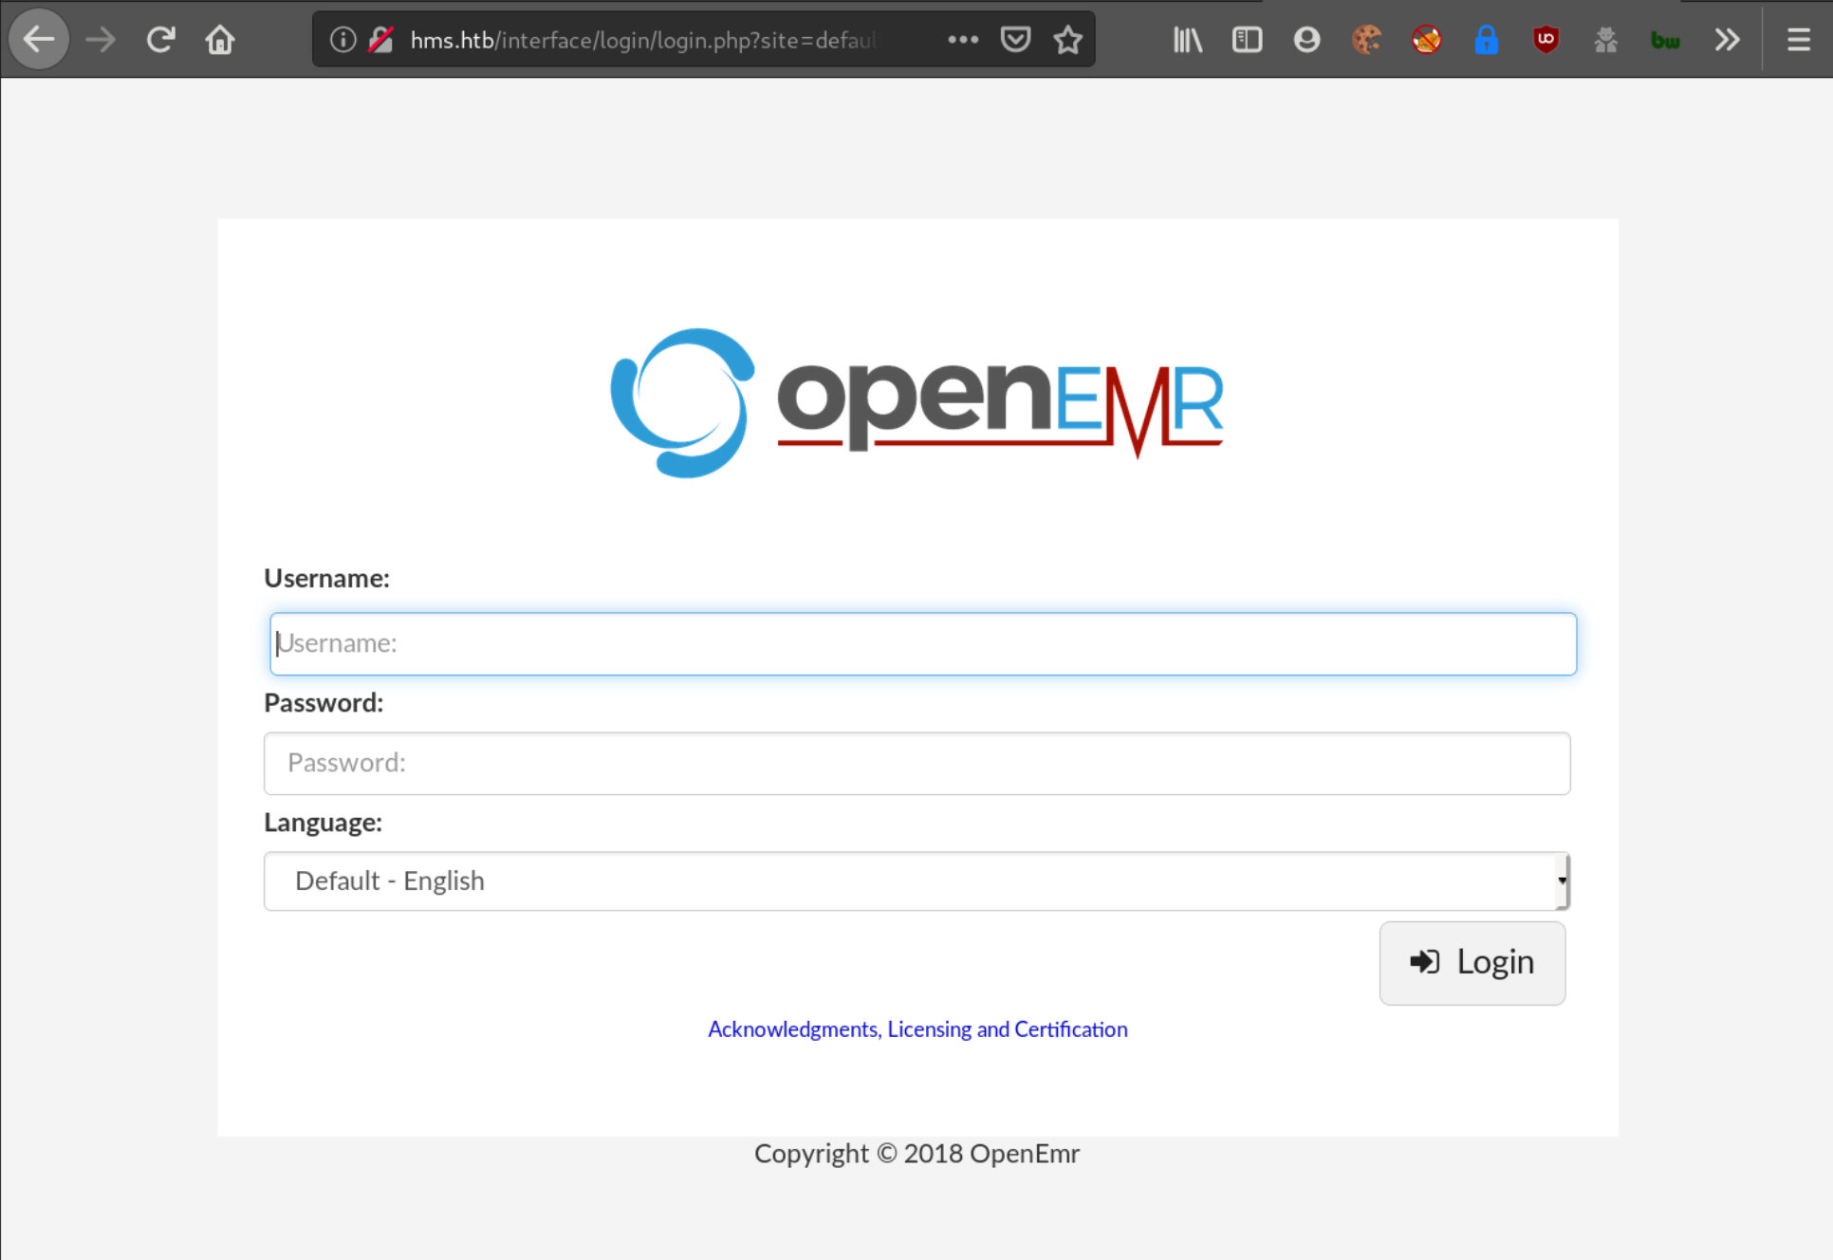
Task: Open the Firefox hamburger menu
Action: (x=1796, y=39)
